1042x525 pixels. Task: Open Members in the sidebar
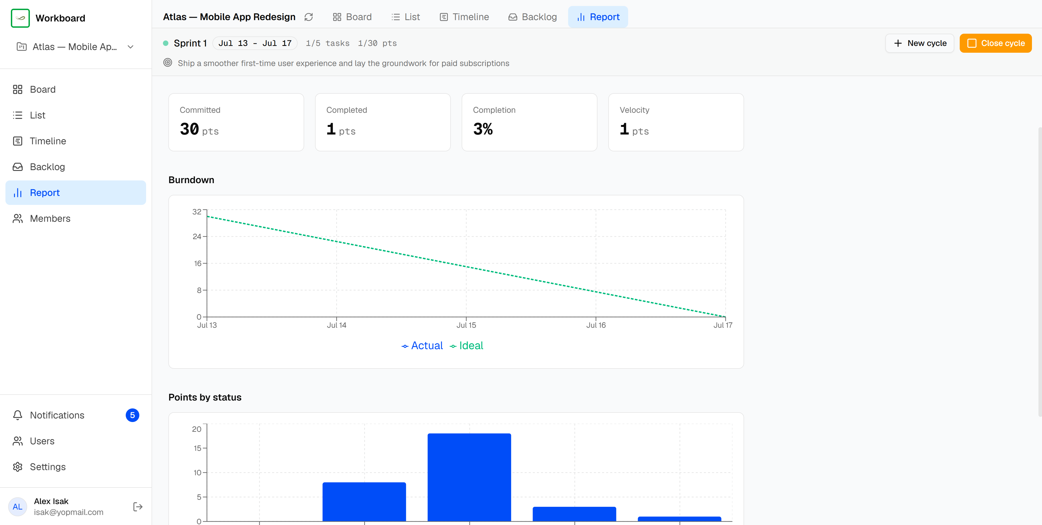[76, 218]
